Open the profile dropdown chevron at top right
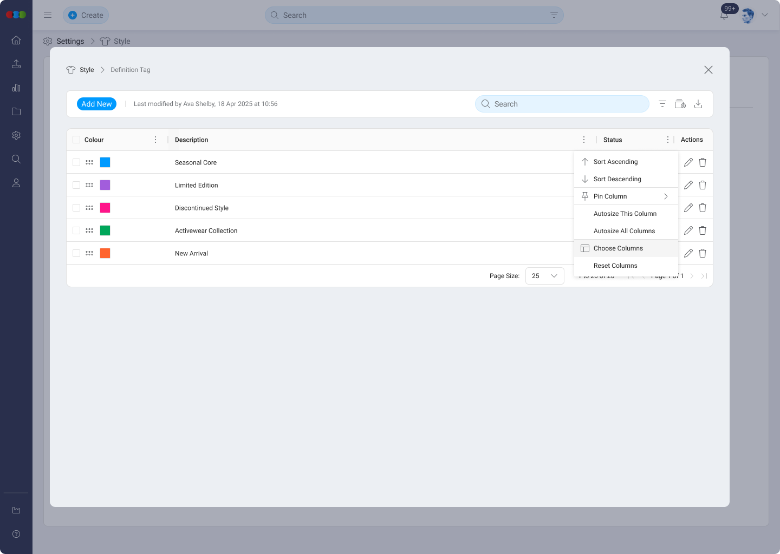 764,15
